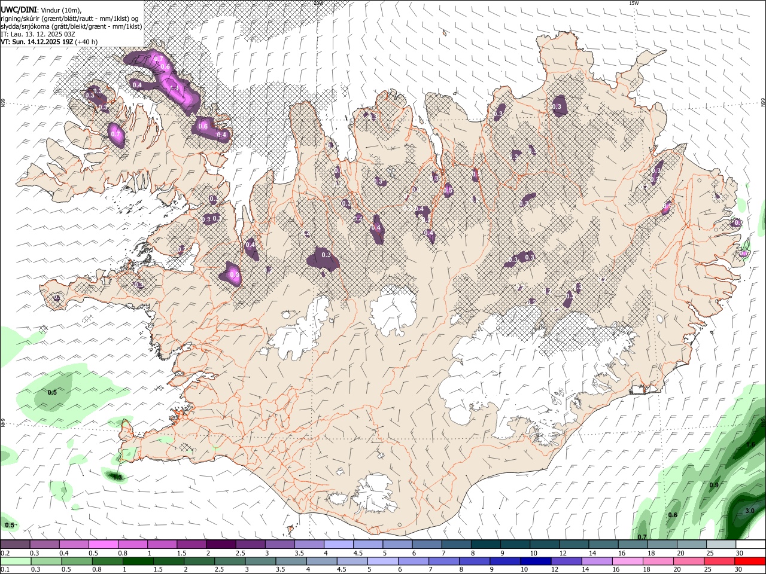Select the first dull purple 0.2 swatch in the upper legend

pos(15,545)
